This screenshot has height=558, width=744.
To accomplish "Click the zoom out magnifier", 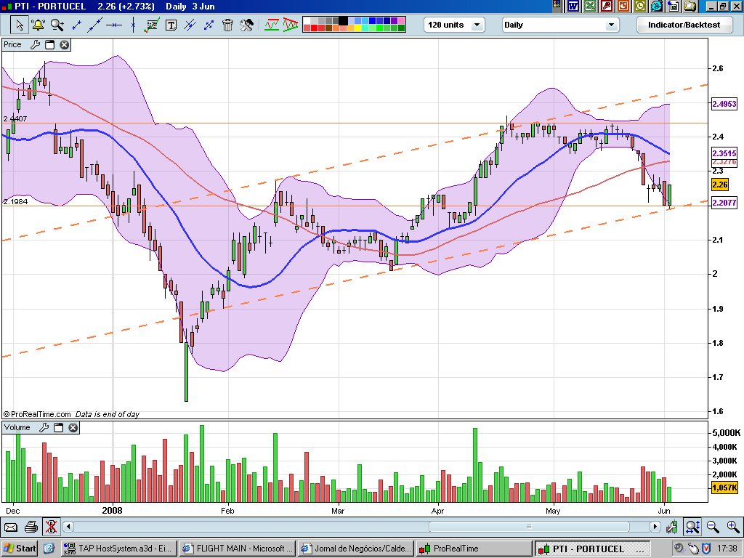I will 713,526.
